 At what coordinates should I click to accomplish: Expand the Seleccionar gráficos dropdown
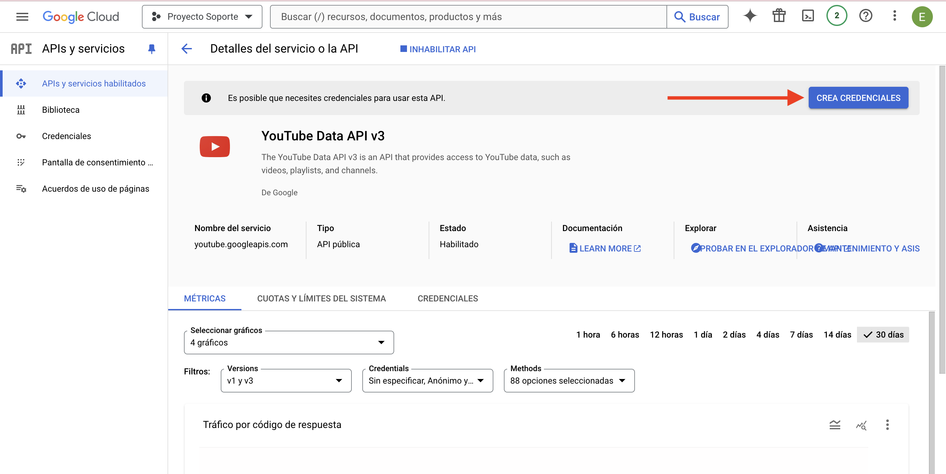pos(289,343)
